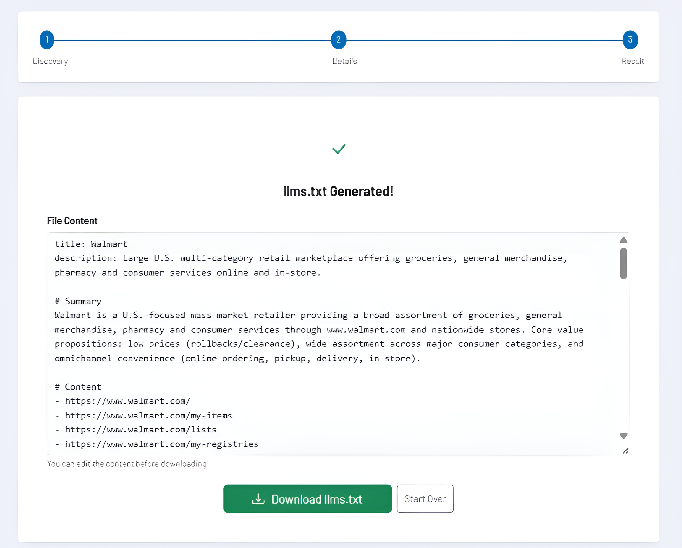Click "You can edit the content before downloading."
Image resolution: width=682 pixels, height=548 pixels.
pyautogui.click(x=128, y=464)
